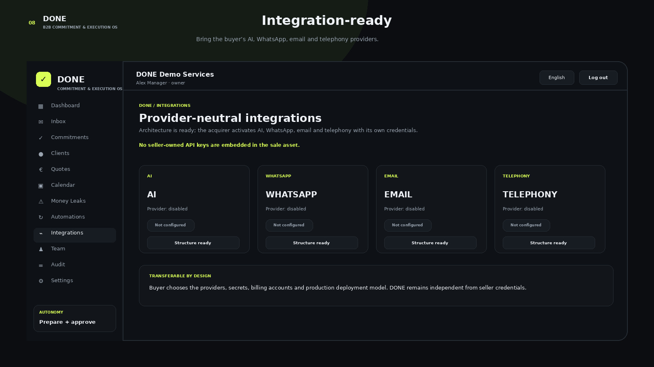Open Dashboard from the sidebar
The height and width of the screenshot is (367, 654).
click(75, 106)
